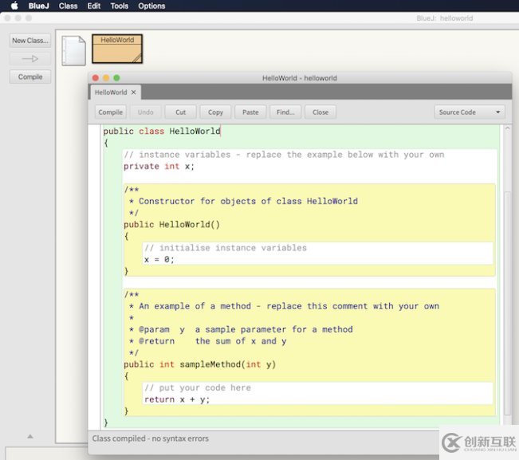Click the editor toolbar Compile button
Screen dimensions: 519x460
pyautogui.click(x=111, y=112)
